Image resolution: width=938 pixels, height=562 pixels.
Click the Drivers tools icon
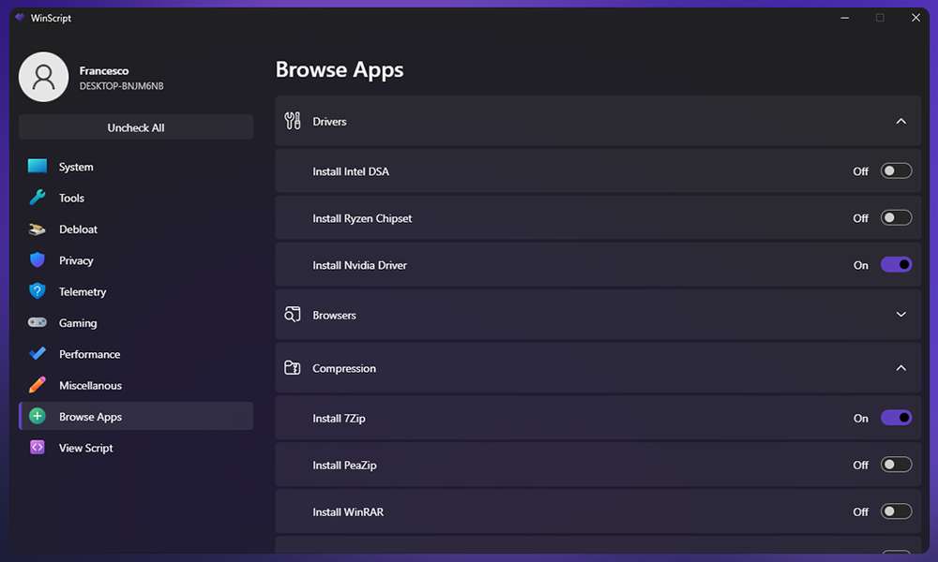point(293,121)
